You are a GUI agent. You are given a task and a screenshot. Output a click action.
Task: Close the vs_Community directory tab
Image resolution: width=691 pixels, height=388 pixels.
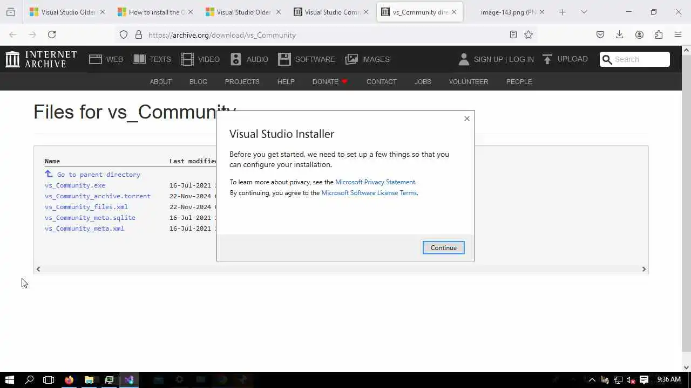point(453,12)
